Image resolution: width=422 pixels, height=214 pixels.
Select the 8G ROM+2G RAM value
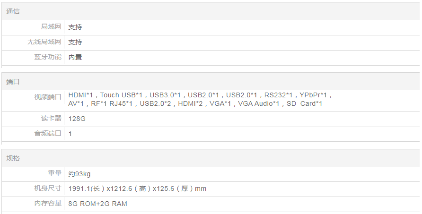pyautogui.click(x=98, y=204)
